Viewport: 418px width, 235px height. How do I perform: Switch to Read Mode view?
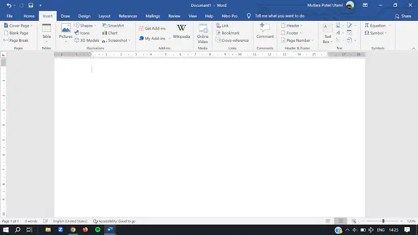[x=327, y=221]
